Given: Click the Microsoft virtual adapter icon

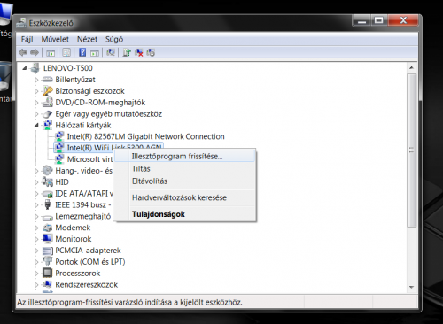Looking at the screenshot, I should click(59, 158).
